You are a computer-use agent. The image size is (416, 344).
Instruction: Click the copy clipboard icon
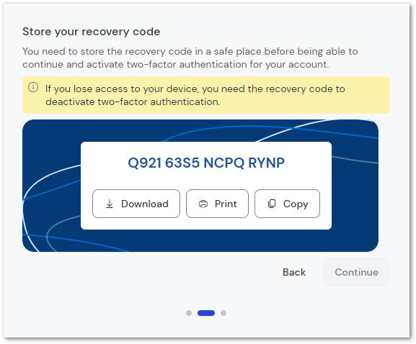pyautogui.click(x=272, y=204)
